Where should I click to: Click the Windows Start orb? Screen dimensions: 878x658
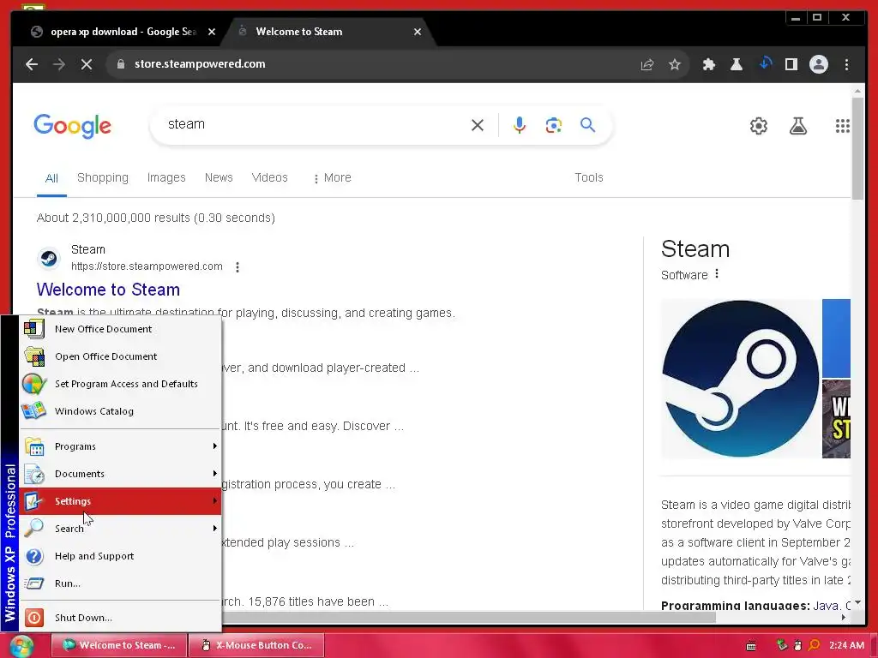click(21, 646)
